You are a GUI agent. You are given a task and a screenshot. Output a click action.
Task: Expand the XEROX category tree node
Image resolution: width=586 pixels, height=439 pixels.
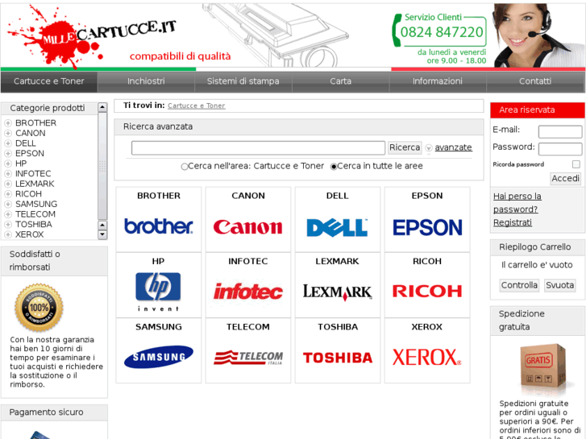(x=8, y=234)
